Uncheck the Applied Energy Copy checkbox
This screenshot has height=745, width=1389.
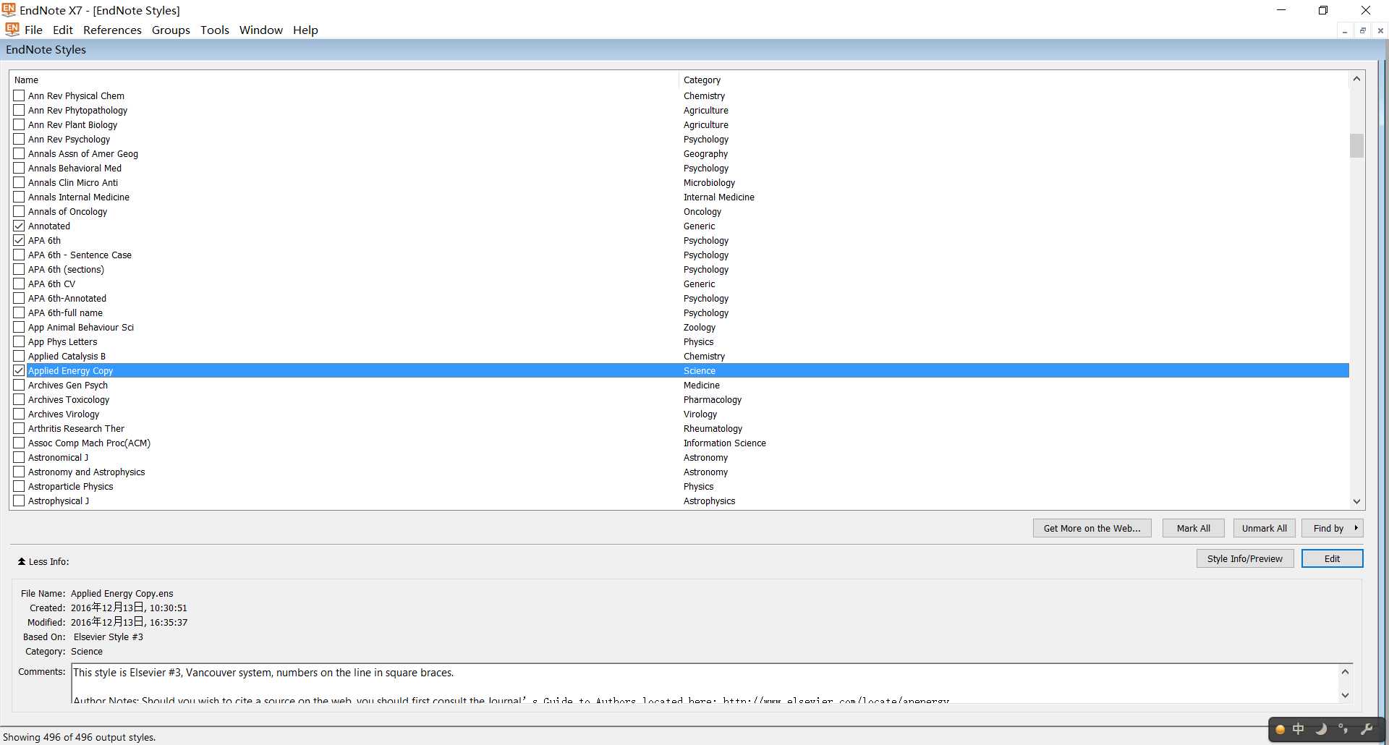[19, 370]
